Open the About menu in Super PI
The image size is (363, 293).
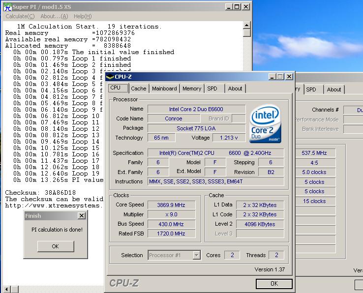click(54, 16)
